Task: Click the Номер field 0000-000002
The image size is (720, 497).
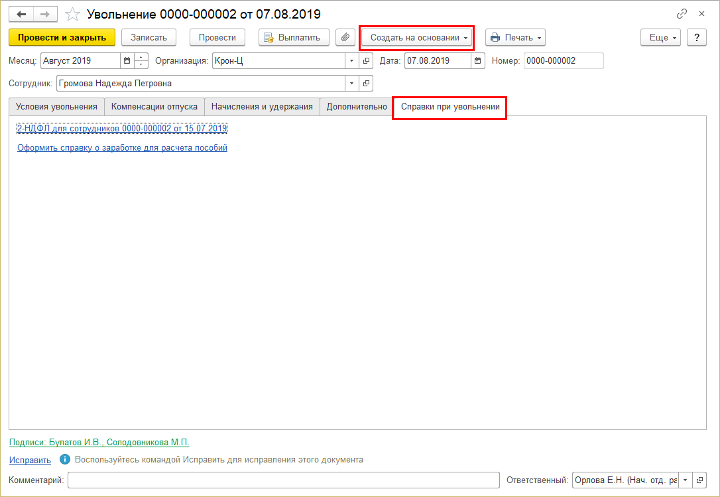Action: tap(564, 60)
